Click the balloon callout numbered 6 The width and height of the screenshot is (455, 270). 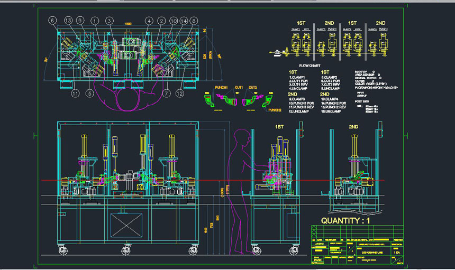coord(52,21)
